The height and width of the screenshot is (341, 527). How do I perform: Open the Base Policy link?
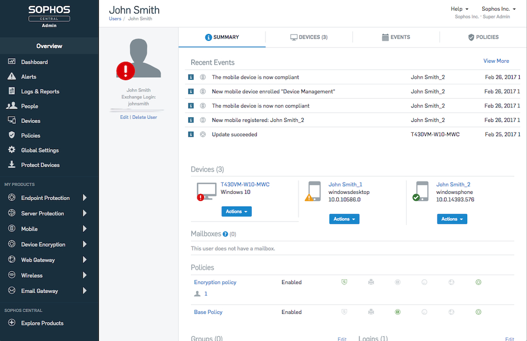click(208, 312)
